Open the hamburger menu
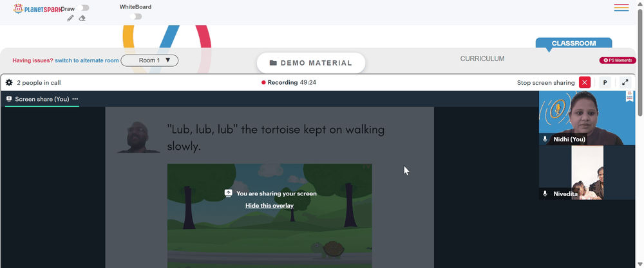This screenshot has width=644, height=268. (621, 7)
